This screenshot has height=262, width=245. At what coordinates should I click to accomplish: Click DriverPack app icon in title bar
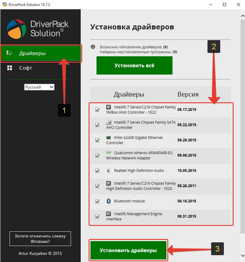click(5, 5)
